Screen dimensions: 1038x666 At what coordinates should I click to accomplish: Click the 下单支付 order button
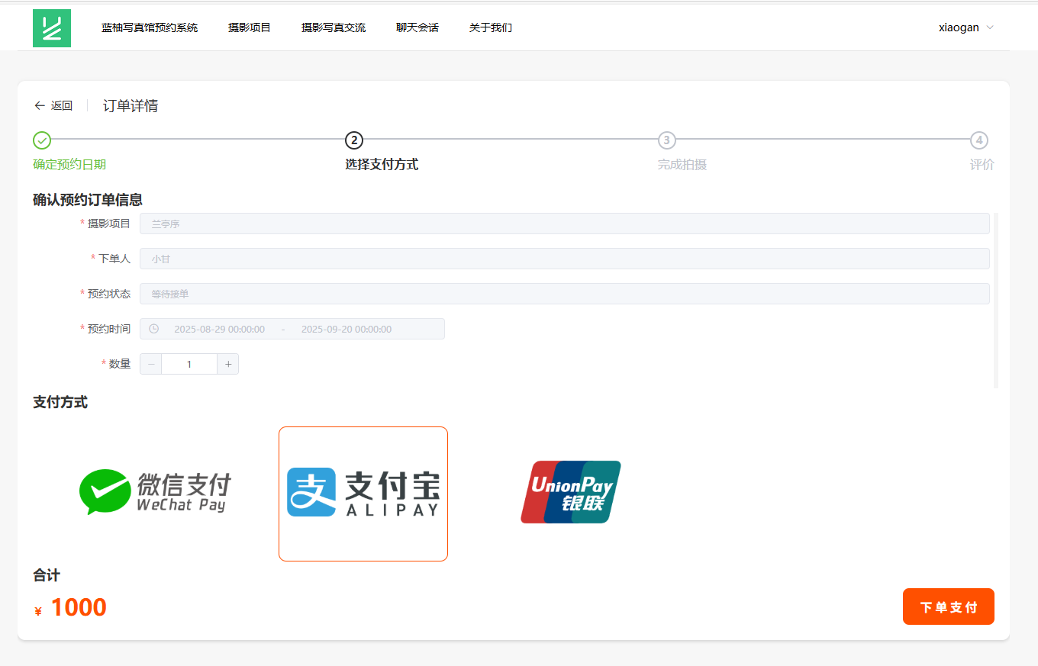click(949, 606)
